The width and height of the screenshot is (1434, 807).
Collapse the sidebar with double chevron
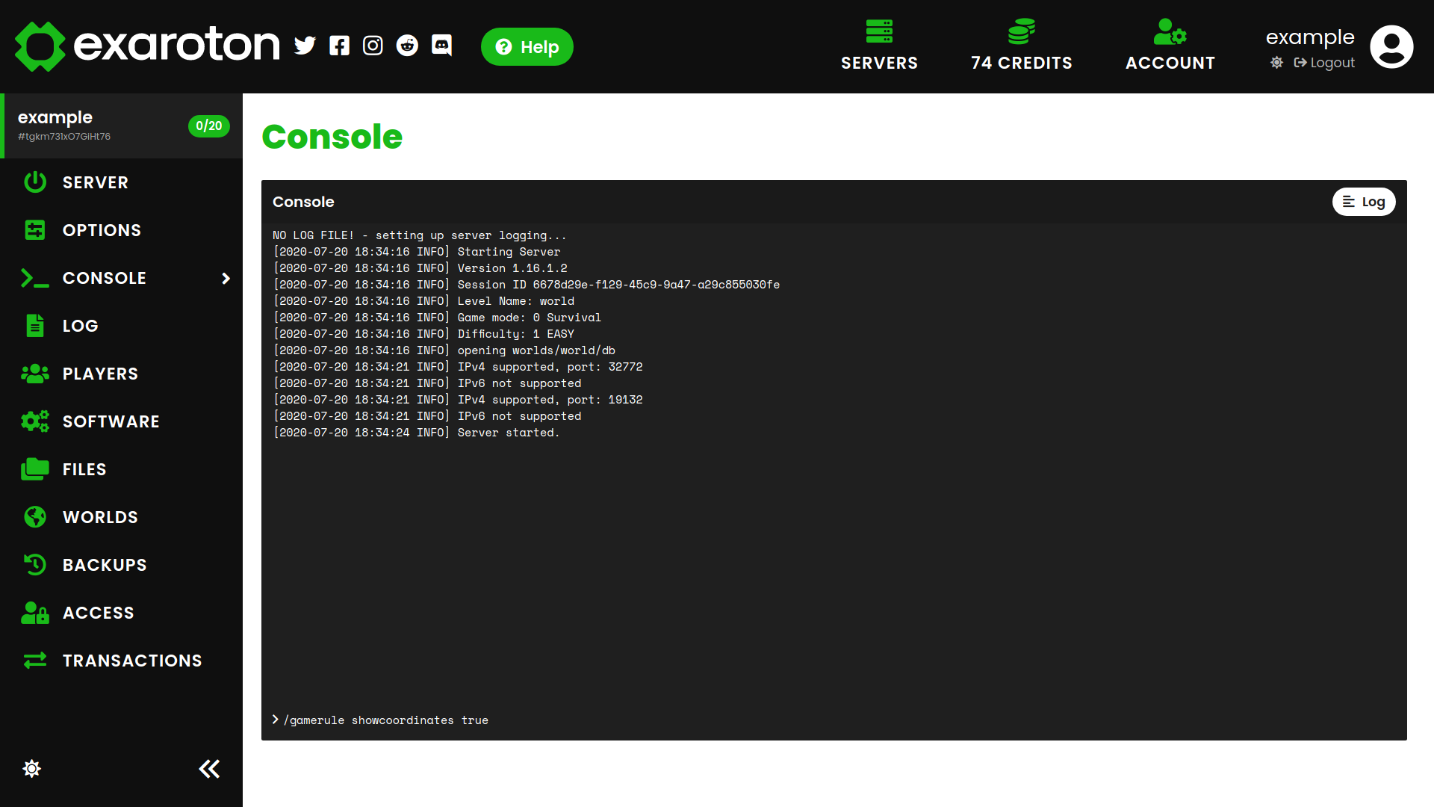pyautogui.click(x=209, y=769)
